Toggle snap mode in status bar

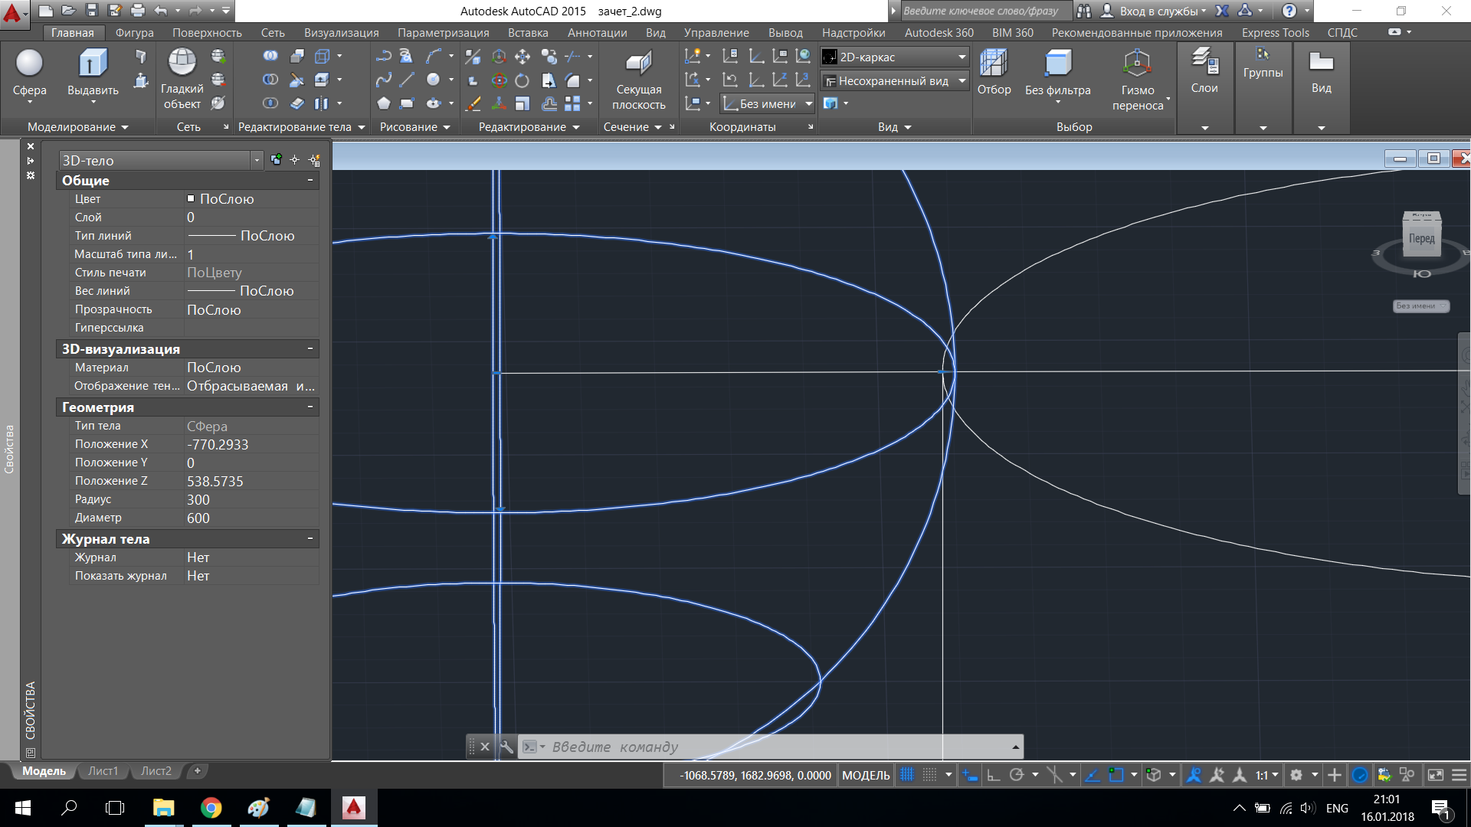tap(929, 775)
